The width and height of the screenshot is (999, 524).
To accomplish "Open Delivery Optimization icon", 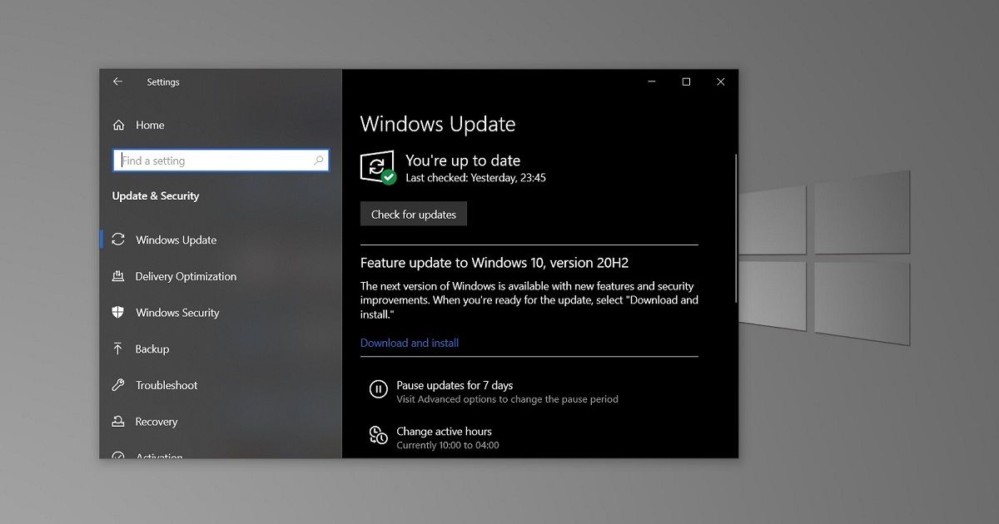I will pos(118,276).
